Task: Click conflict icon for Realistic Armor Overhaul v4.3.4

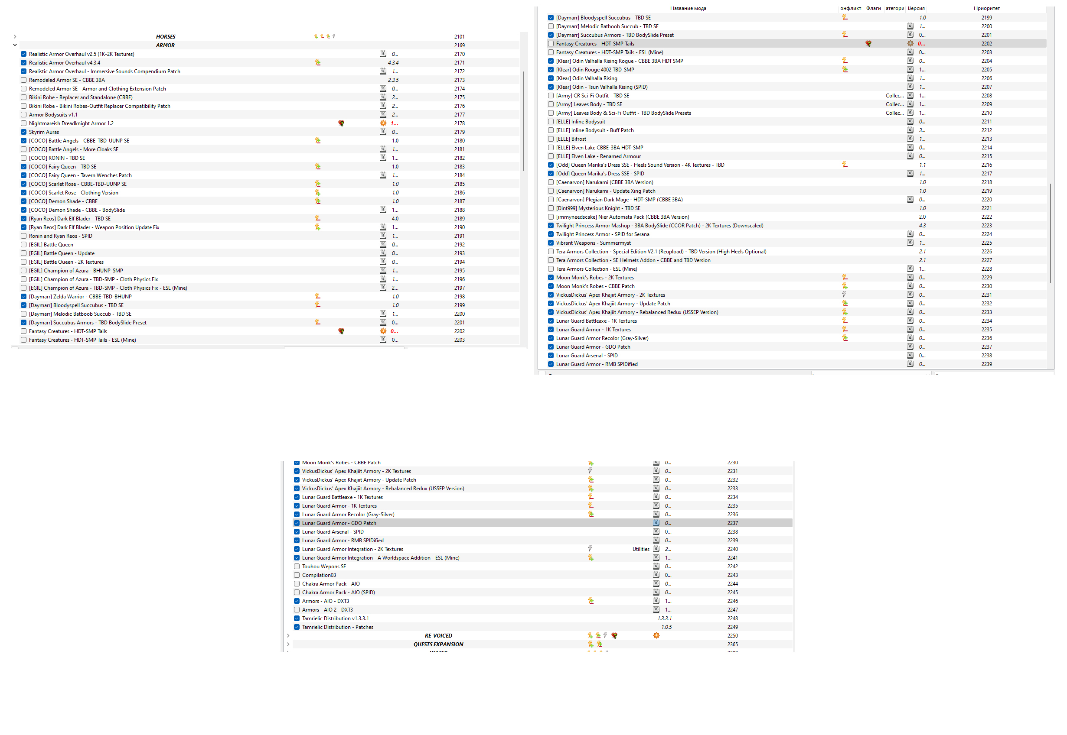Action: tap(317, 63)
